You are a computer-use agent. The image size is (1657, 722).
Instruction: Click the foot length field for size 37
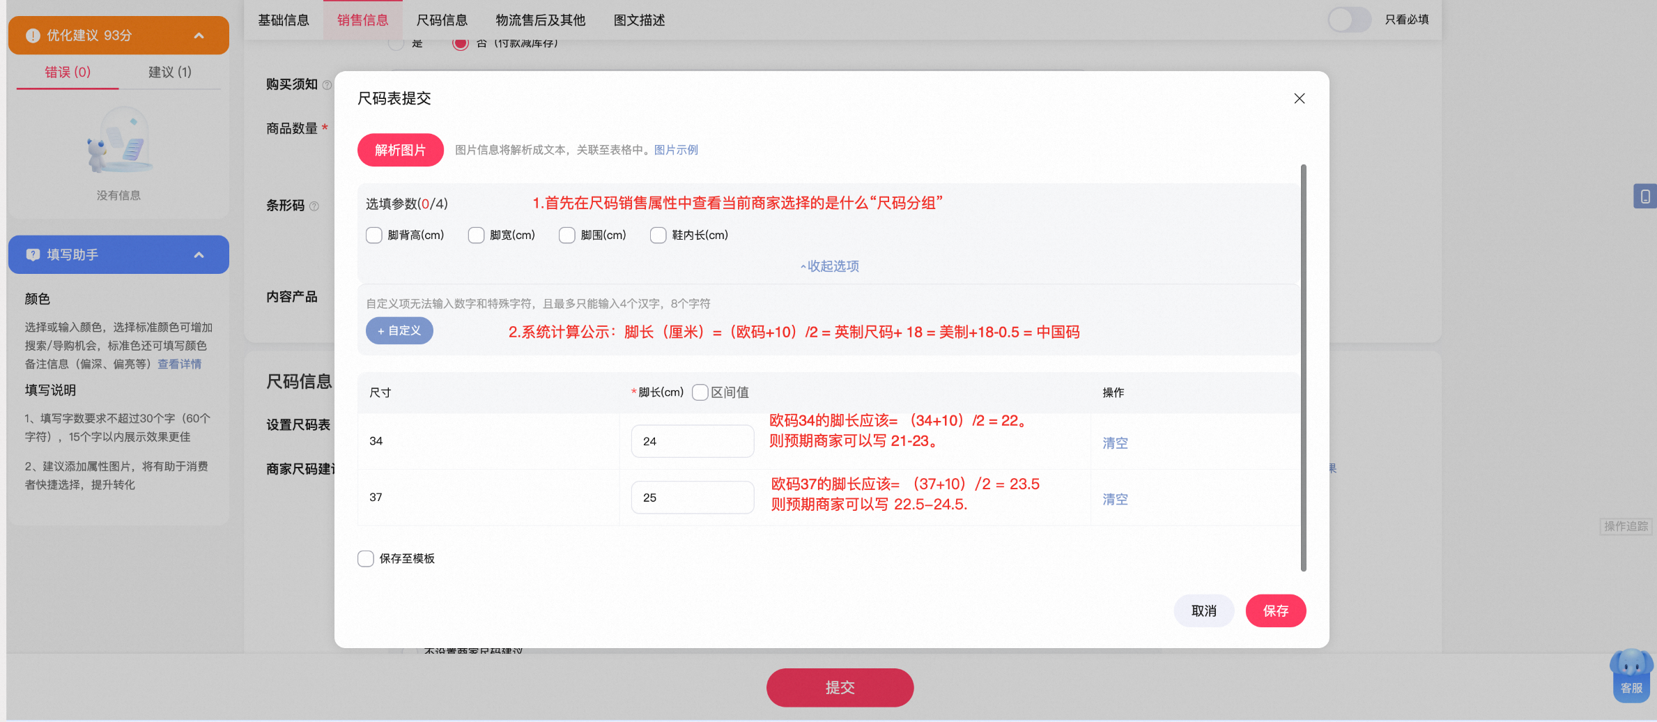(693, 498)
